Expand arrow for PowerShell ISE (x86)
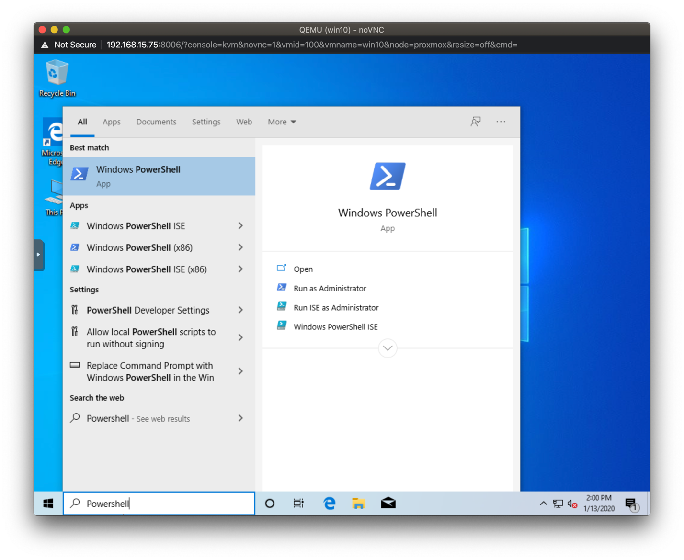Viewport: 684px width, 560px height. click(241, 269)
